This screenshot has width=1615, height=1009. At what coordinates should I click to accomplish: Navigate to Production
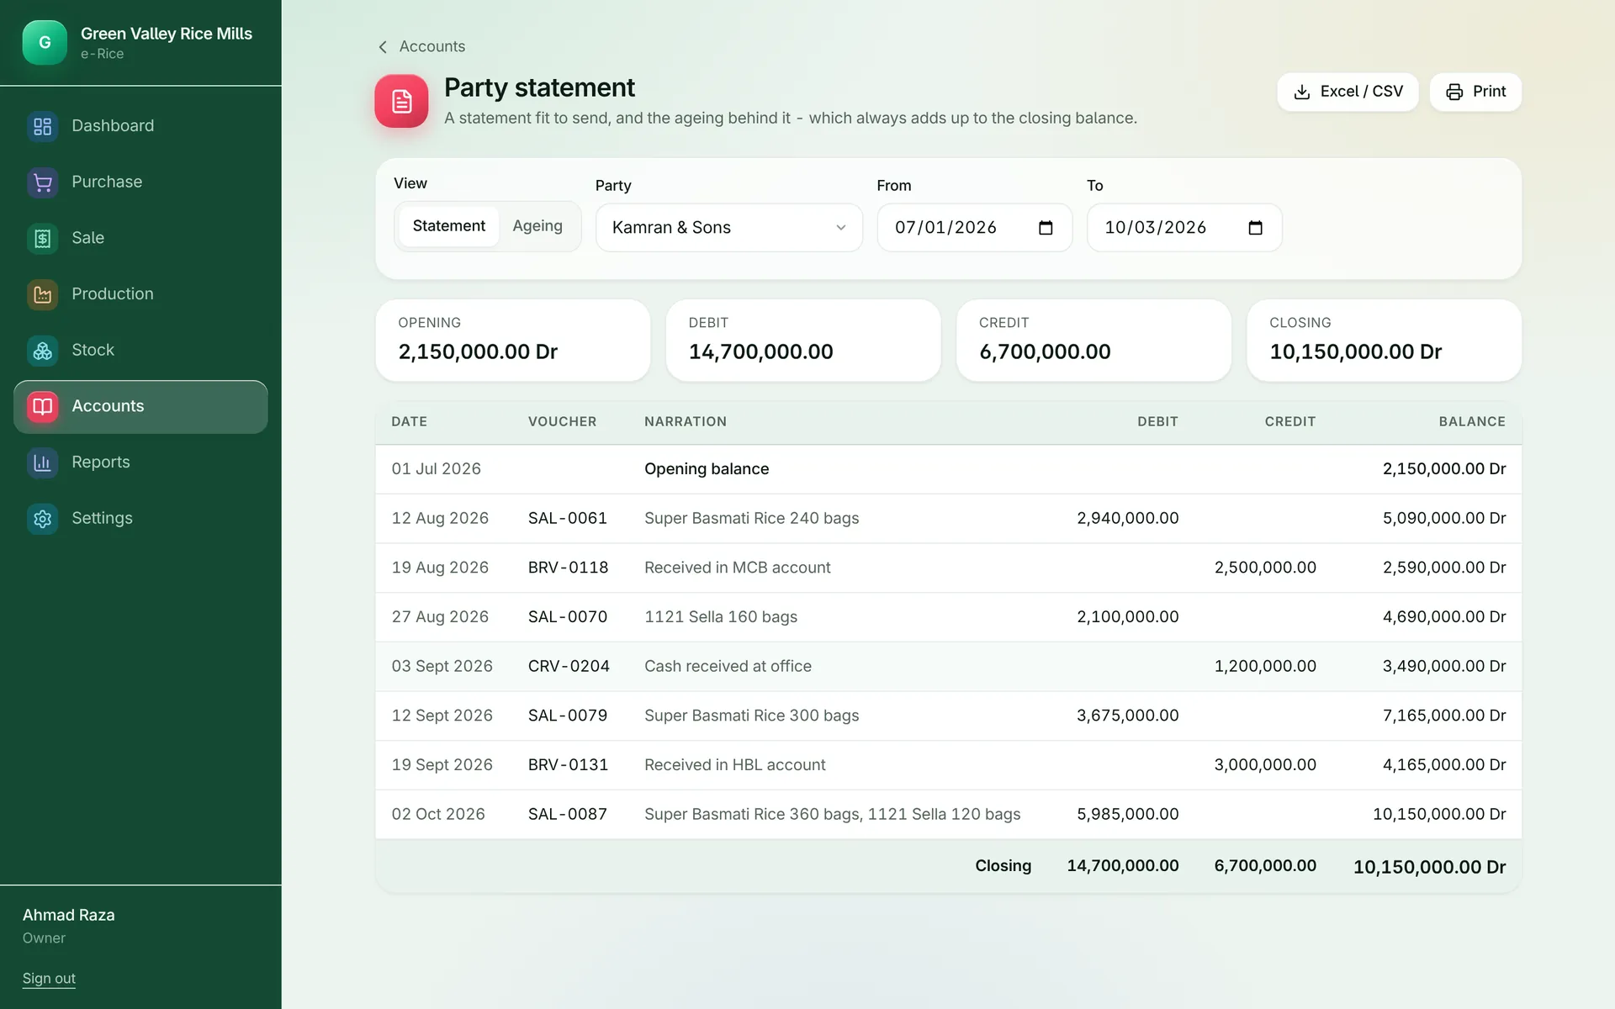pos(140,294)
